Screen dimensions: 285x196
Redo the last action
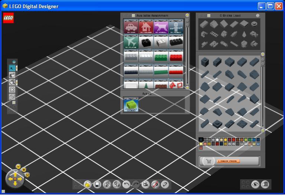tap(136, 184)
